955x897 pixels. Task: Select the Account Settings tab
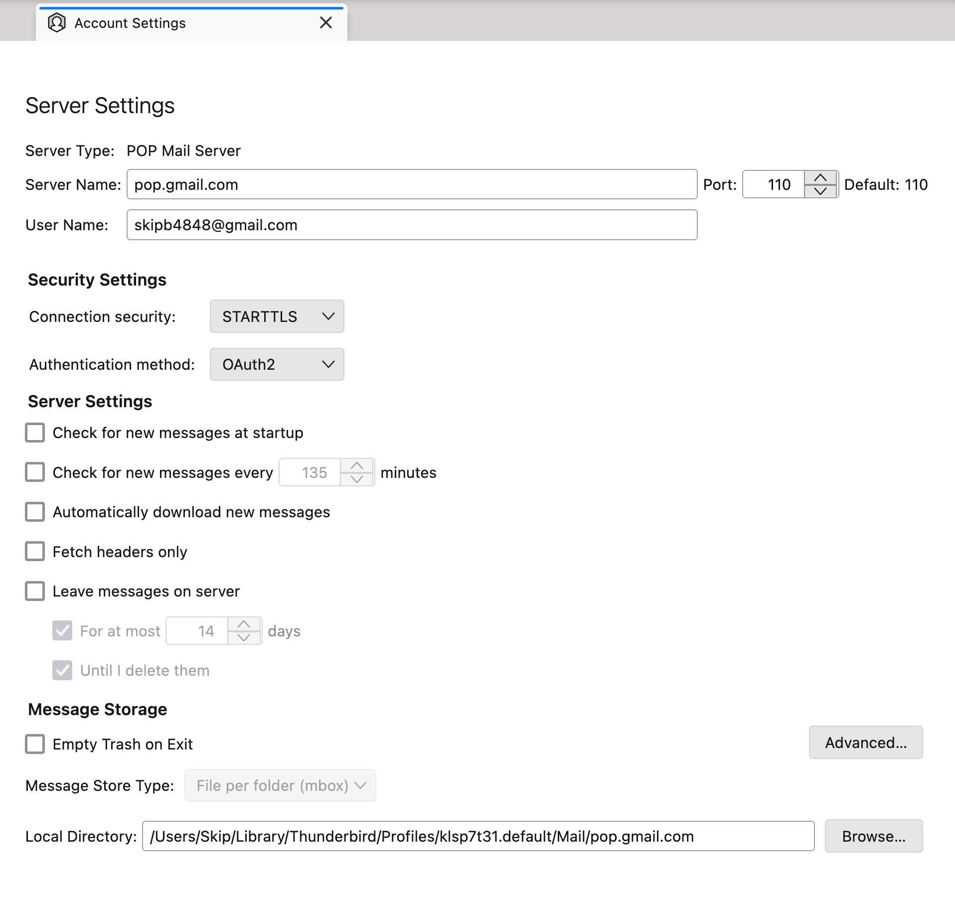coord(191,23)
